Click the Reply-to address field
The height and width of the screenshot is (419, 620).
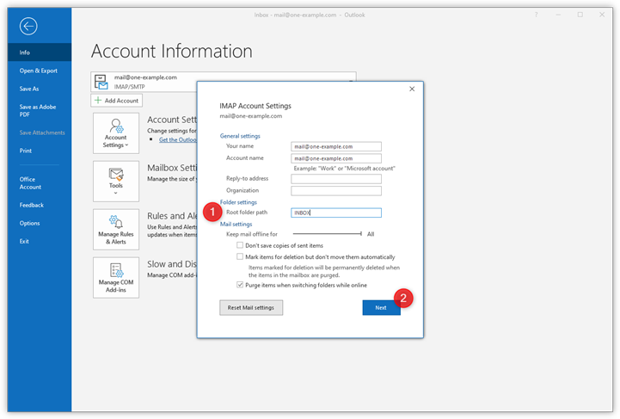(336, 179)
